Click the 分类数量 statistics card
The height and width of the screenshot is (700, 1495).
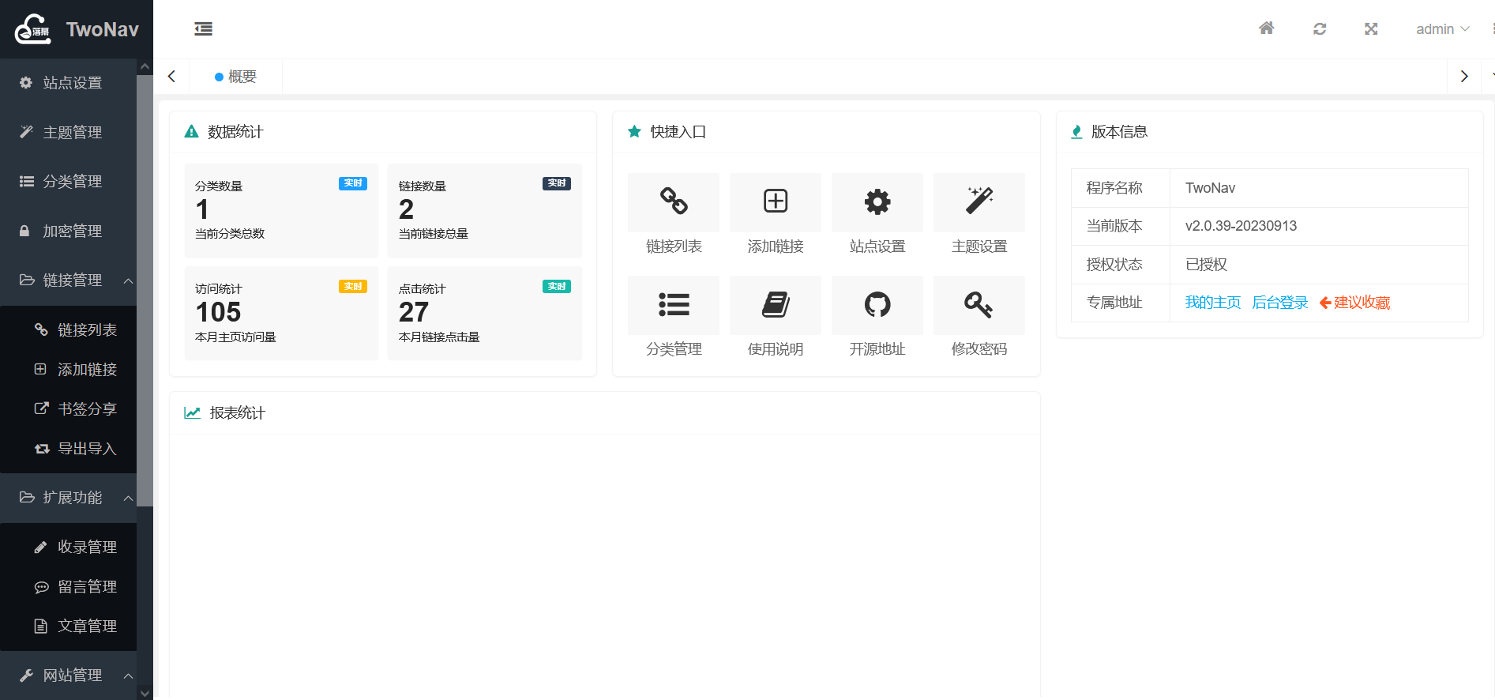[x=281, y=210]
